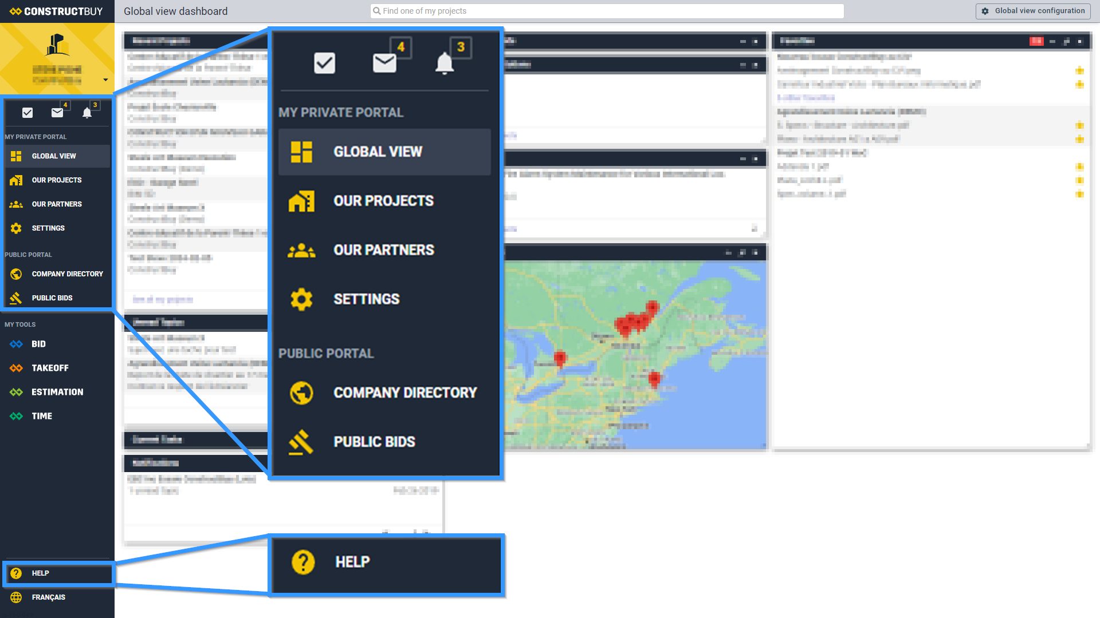
Task: Expand the company selector dropdown arrow
Action: (105, 80)
